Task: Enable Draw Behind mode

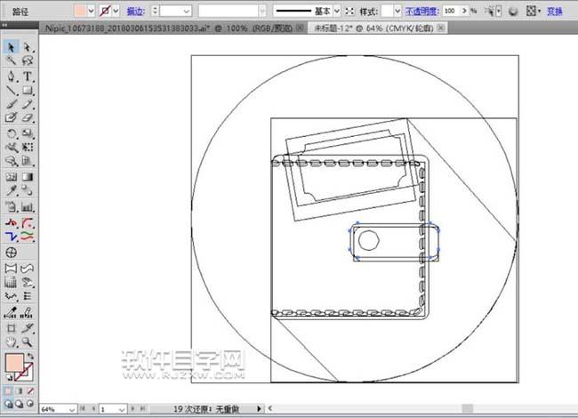Action: click(x=20, y=404)
